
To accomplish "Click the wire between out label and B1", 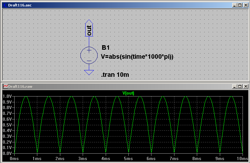I will [x=89, y=42].
